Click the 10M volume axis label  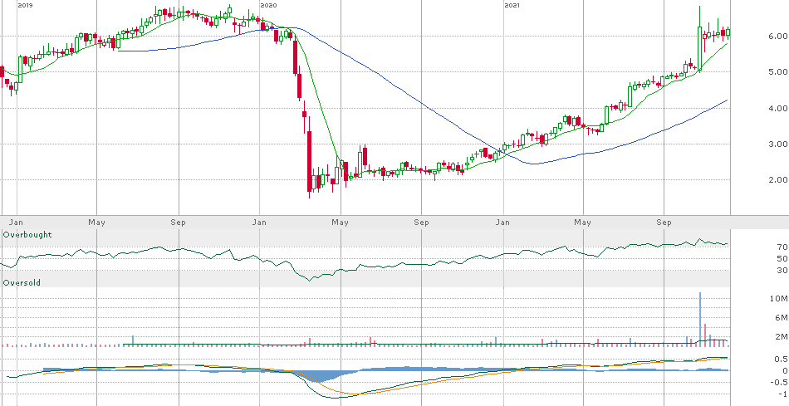click(781, 299)
